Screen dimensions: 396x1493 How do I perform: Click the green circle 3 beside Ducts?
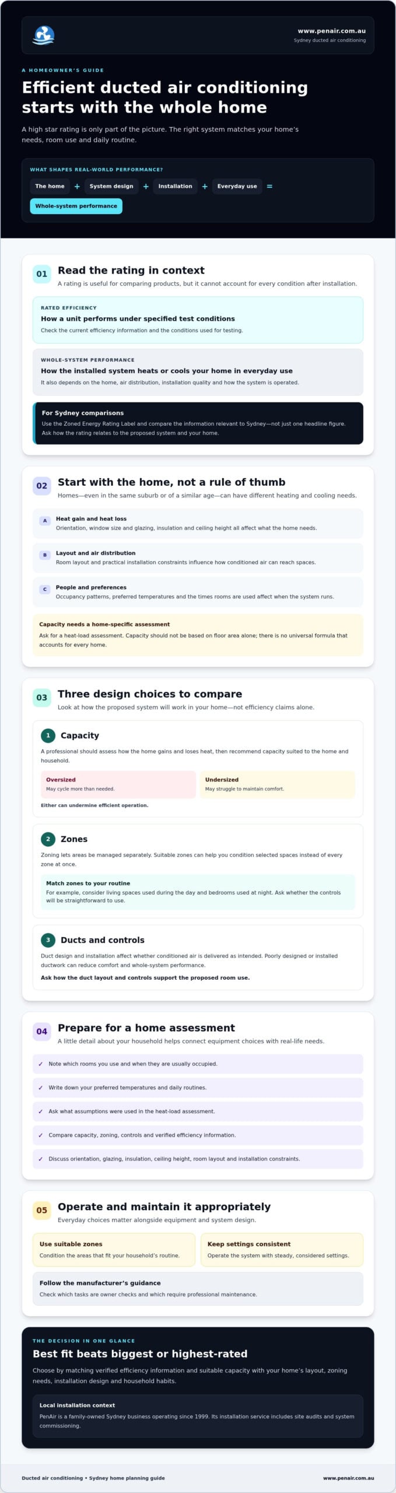click(x=48, y=940)
